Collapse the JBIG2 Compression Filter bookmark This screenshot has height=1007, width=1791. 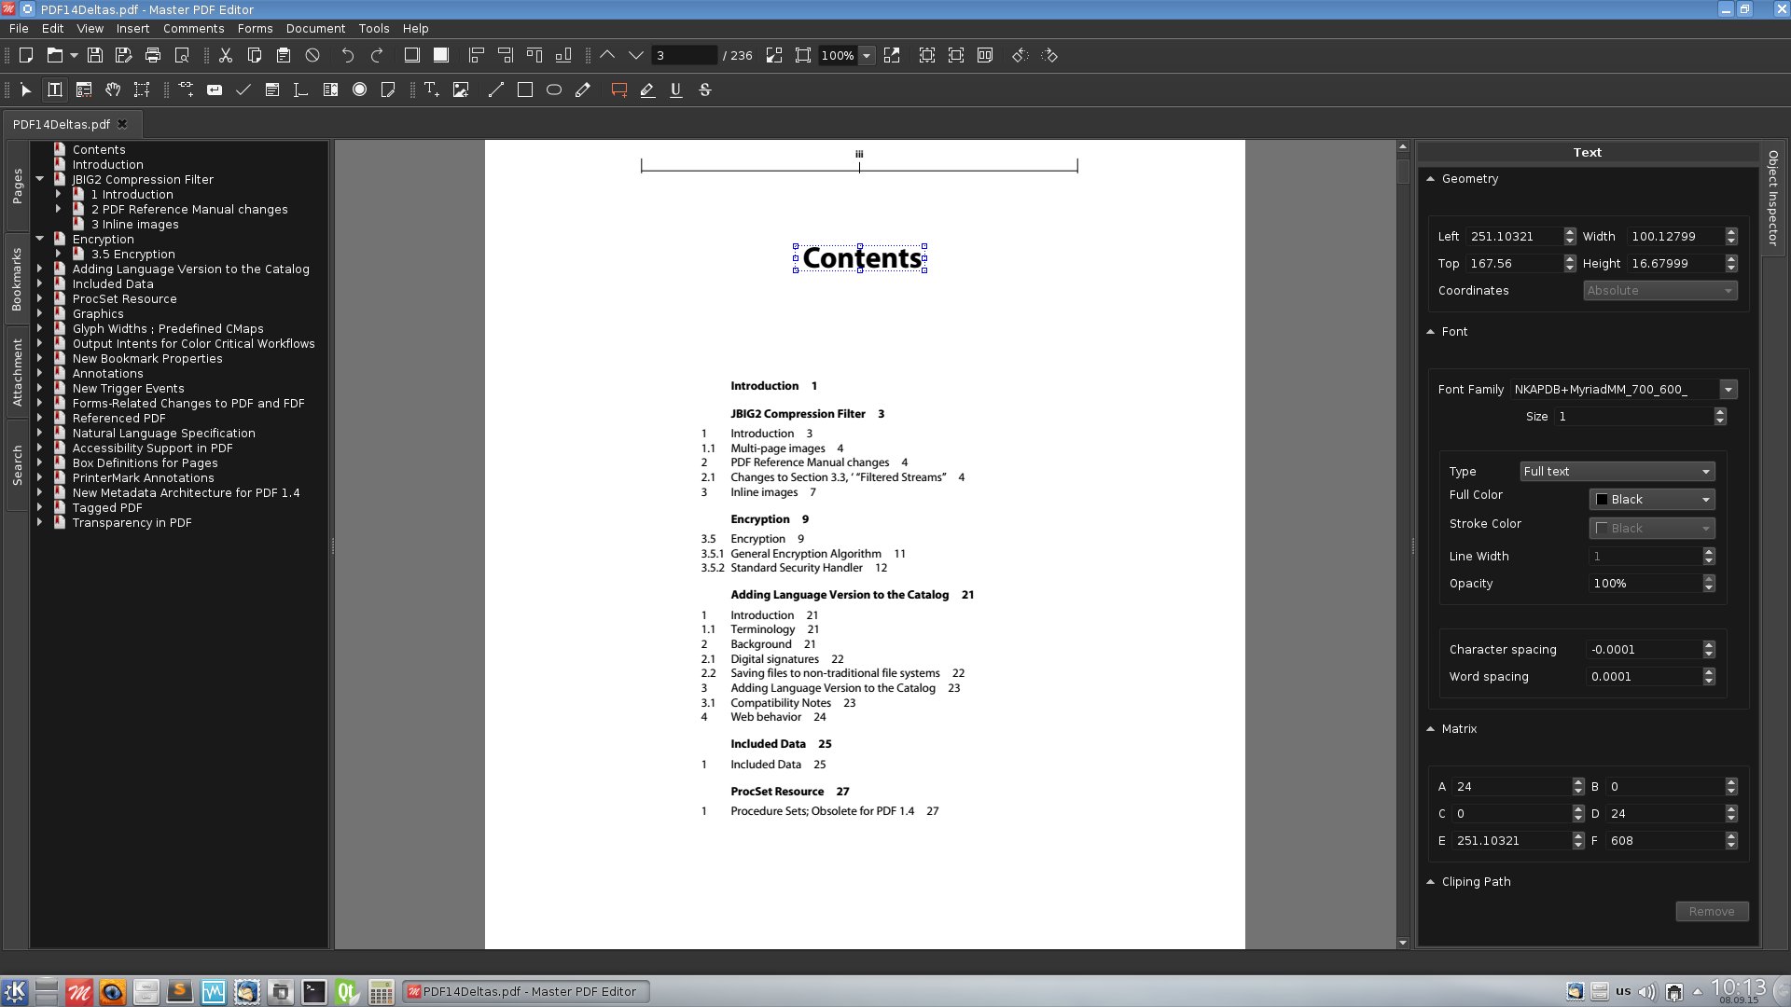pos(39,179)
